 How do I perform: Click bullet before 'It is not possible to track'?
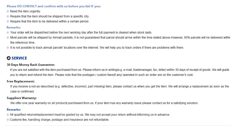click(8, 48)
